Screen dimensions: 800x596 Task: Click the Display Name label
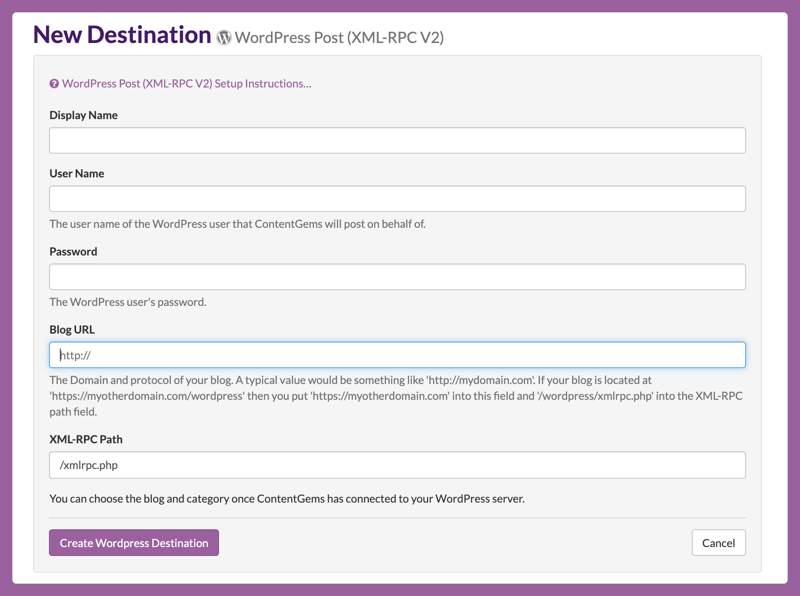(x=84, y=115)
